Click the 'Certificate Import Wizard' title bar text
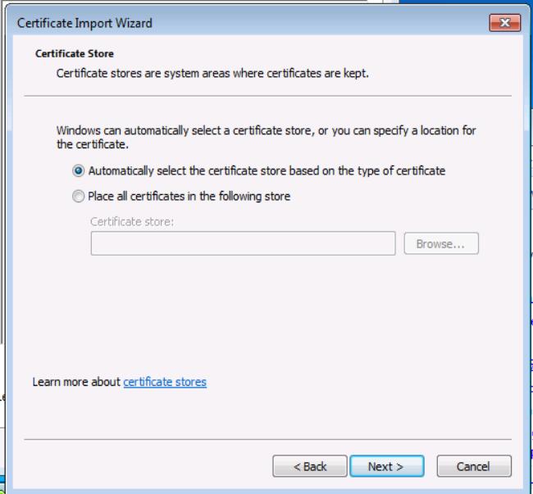 pos(84,23)
